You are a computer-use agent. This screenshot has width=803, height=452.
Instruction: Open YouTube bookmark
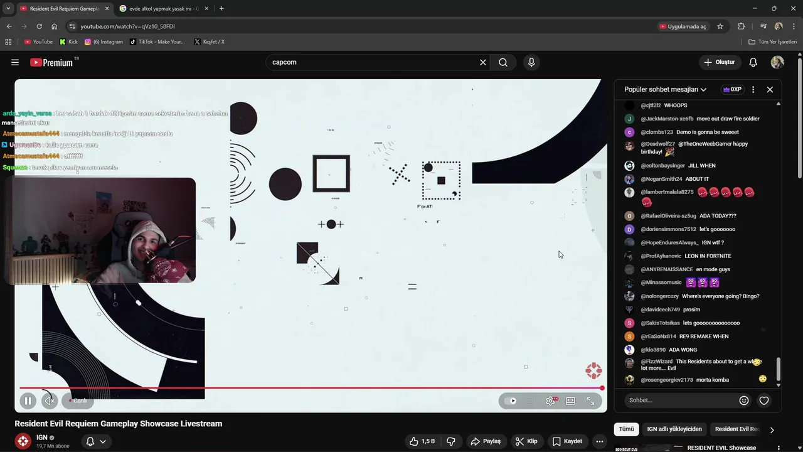click(x=38, y=42)
